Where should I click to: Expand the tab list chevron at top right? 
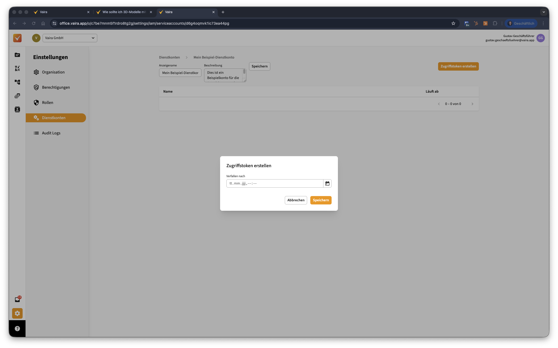[544, 12]
